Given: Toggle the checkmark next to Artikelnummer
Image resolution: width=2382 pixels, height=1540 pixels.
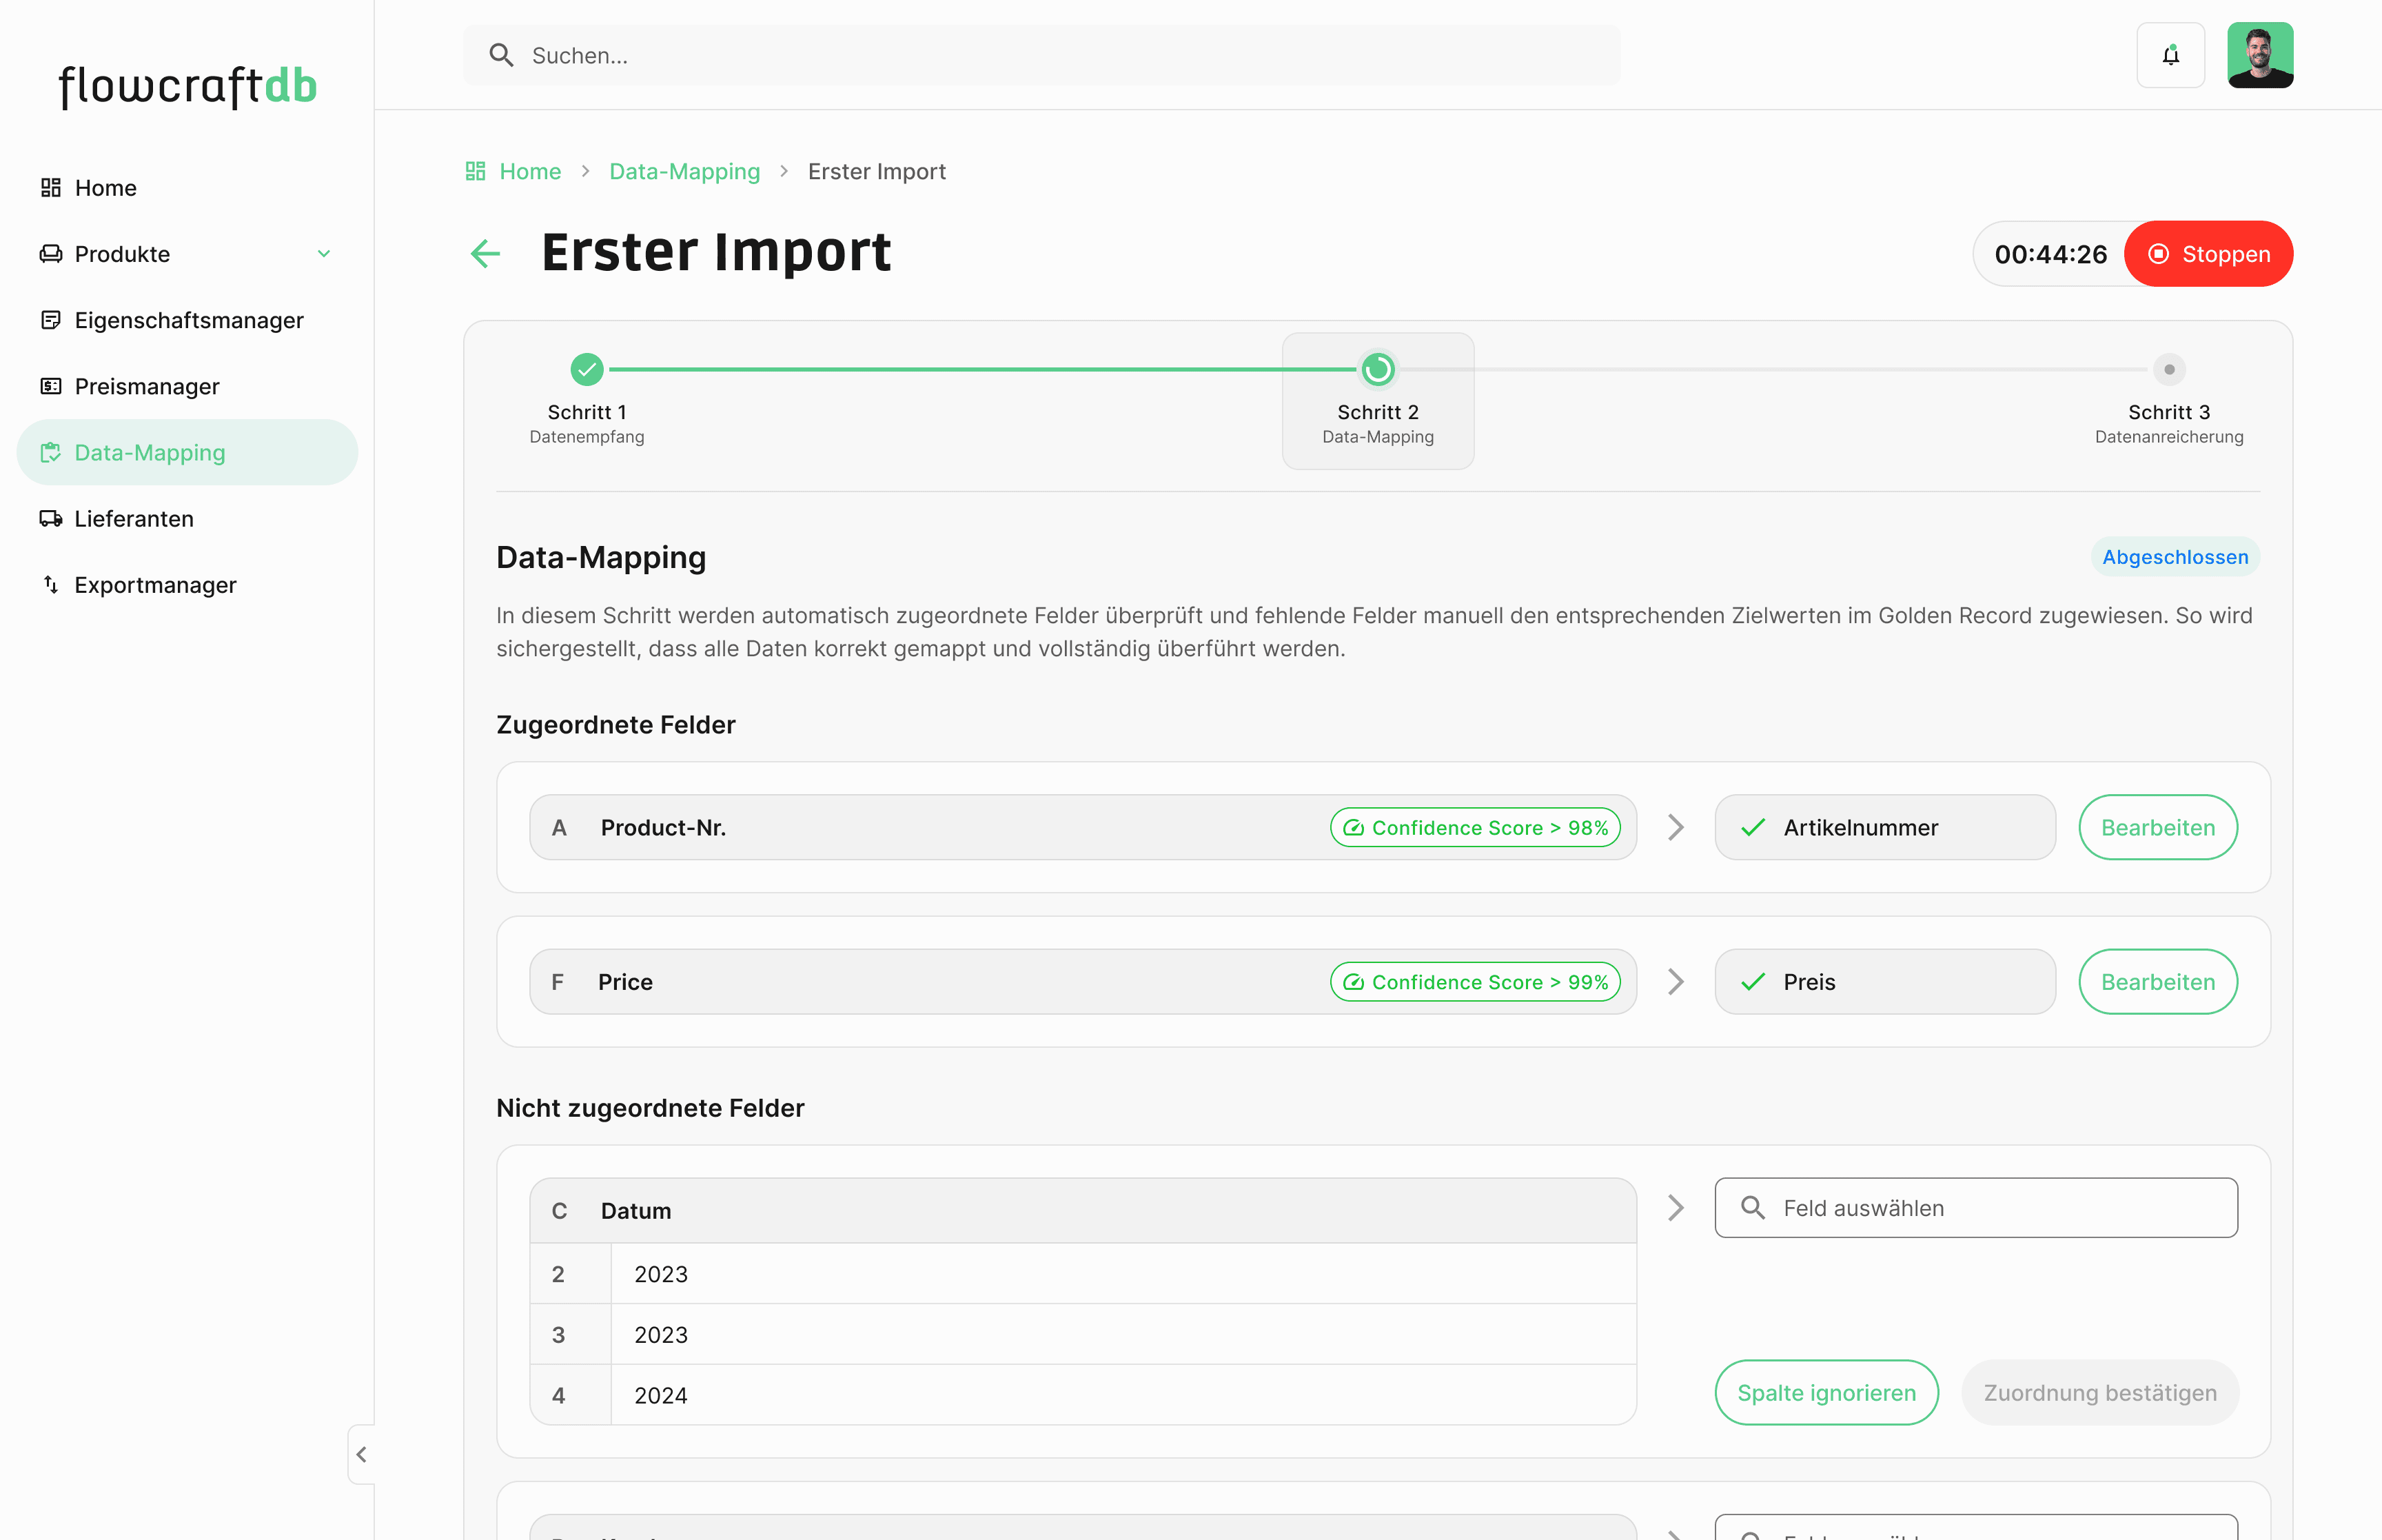Looking at the screenshot, I should [1752, 827].
